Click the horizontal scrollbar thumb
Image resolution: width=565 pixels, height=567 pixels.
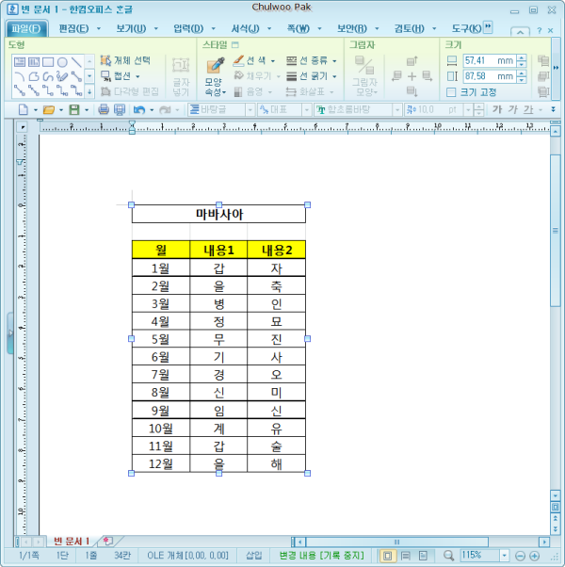396,542
